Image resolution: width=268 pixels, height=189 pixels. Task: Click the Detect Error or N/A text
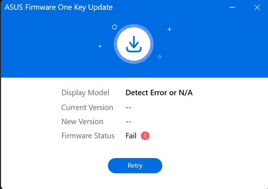point(159,93)
